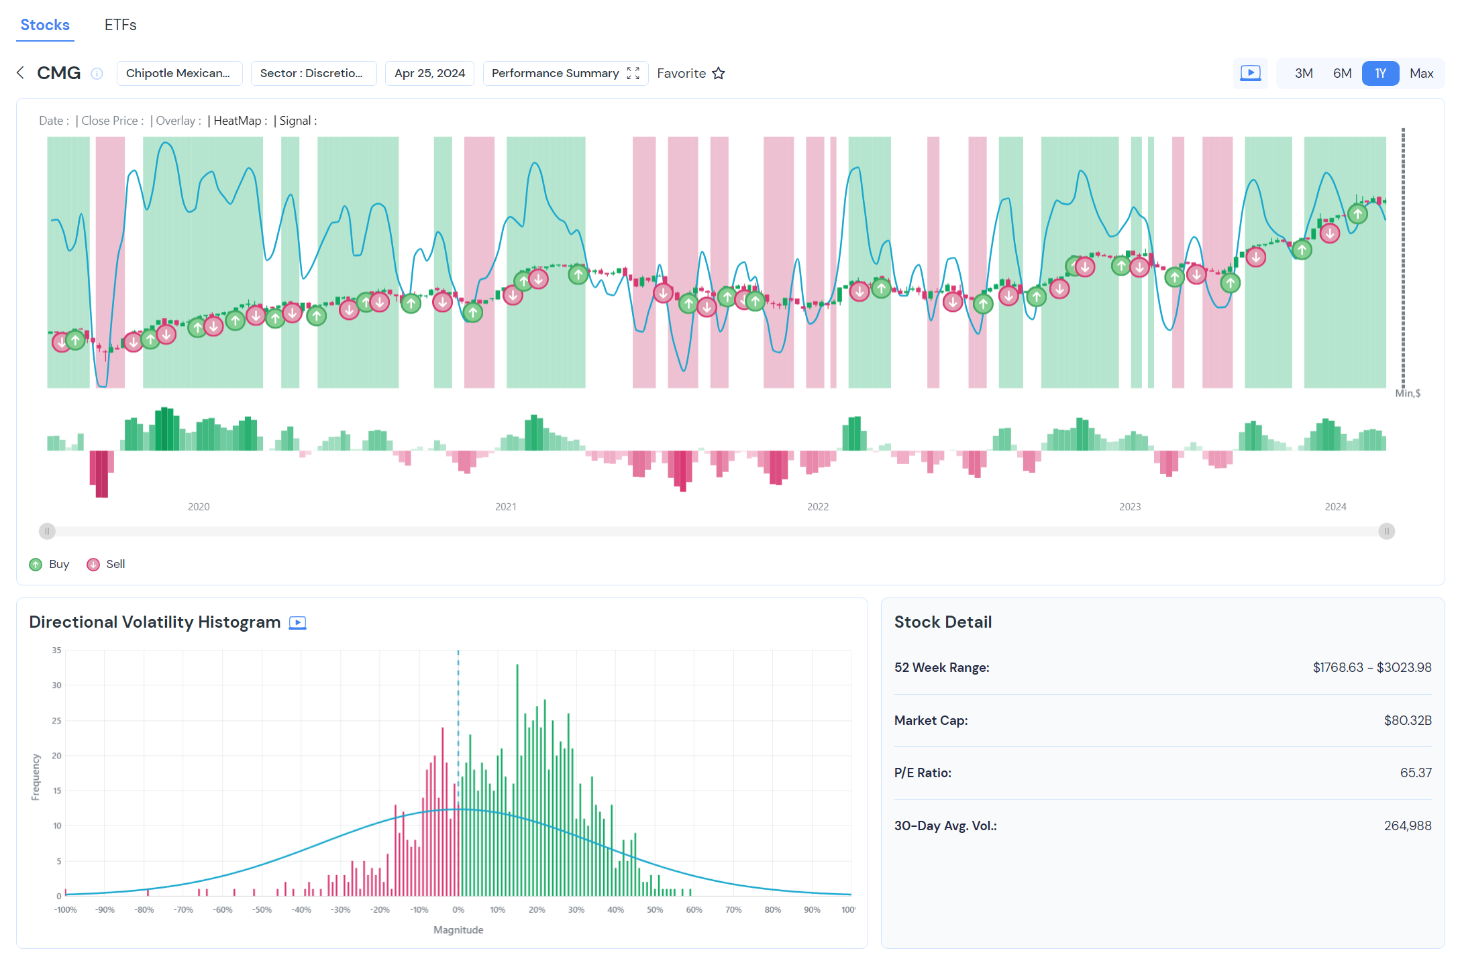
Task: Click the Directional Volatility Histogram title
Action: (155, 622)
